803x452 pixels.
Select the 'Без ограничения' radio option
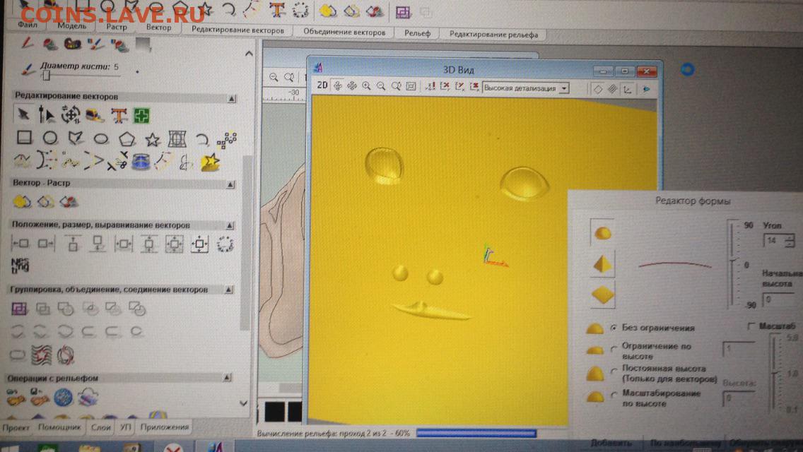614,328
